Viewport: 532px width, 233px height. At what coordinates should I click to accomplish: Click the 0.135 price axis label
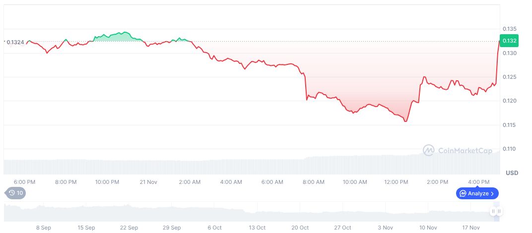pyautogui.click(x=510, y=29)
